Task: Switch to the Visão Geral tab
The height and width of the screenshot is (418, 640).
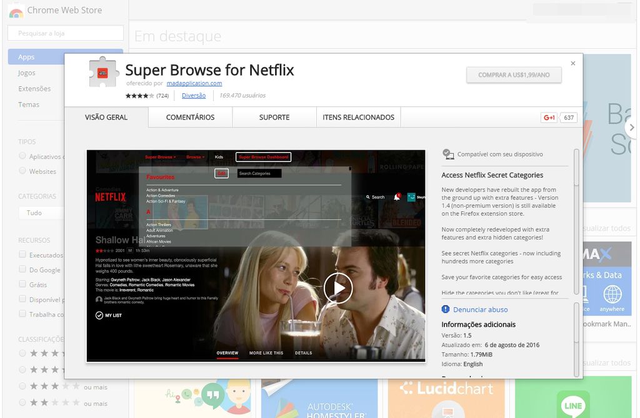Action: (106, 117)
